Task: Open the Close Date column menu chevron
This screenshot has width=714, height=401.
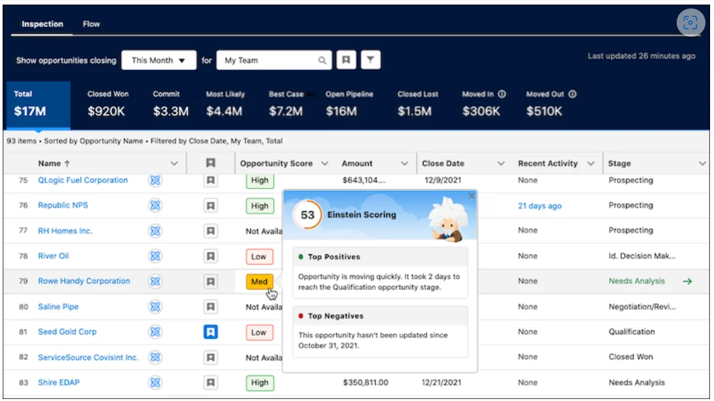Action: (501, 164)
